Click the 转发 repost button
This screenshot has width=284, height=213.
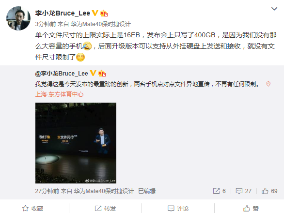(106, 208)
